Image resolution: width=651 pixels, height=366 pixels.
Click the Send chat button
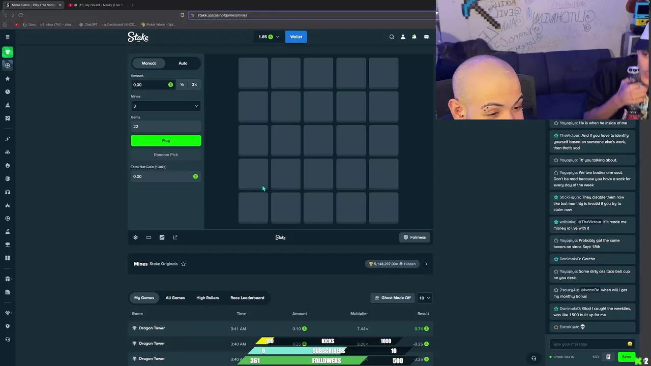pyautogui.click(x=627, y=357)
